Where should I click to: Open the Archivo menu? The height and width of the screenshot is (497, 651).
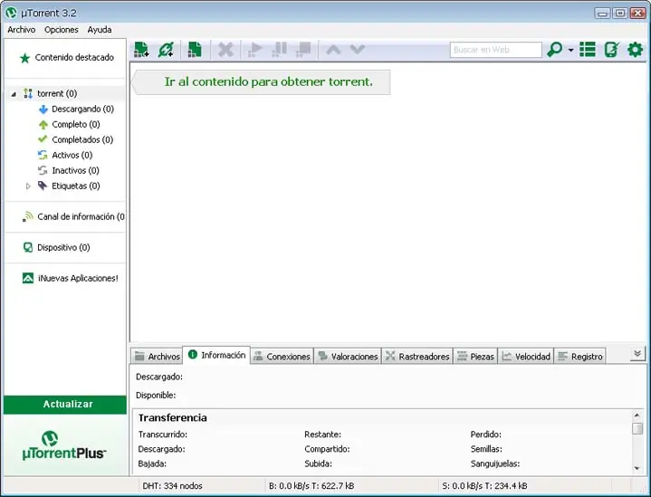click(22, 30)
